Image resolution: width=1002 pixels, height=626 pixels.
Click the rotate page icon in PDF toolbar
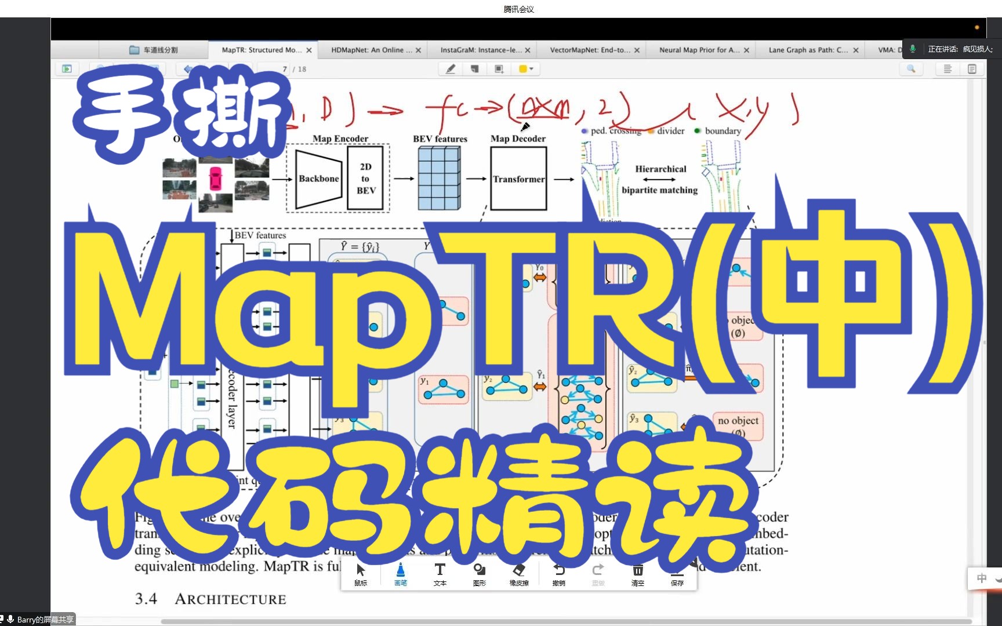[475, 69]
